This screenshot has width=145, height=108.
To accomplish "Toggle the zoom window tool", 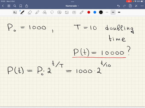I will coord(15,12).
